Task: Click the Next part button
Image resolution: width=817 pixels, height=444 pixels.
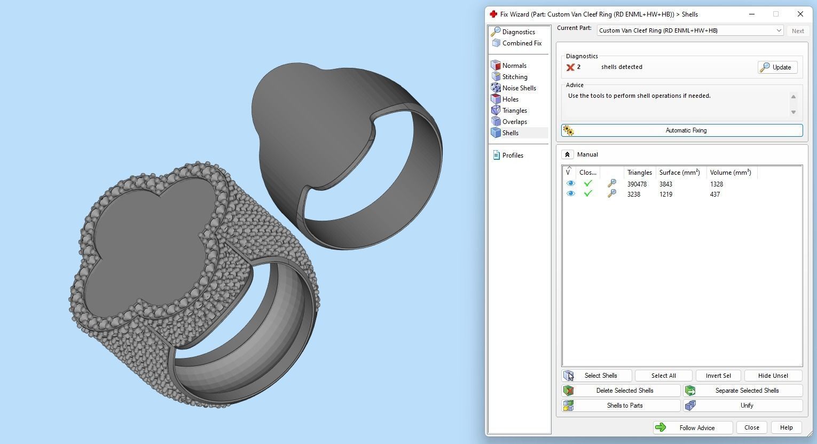Action: coord(798,31)
